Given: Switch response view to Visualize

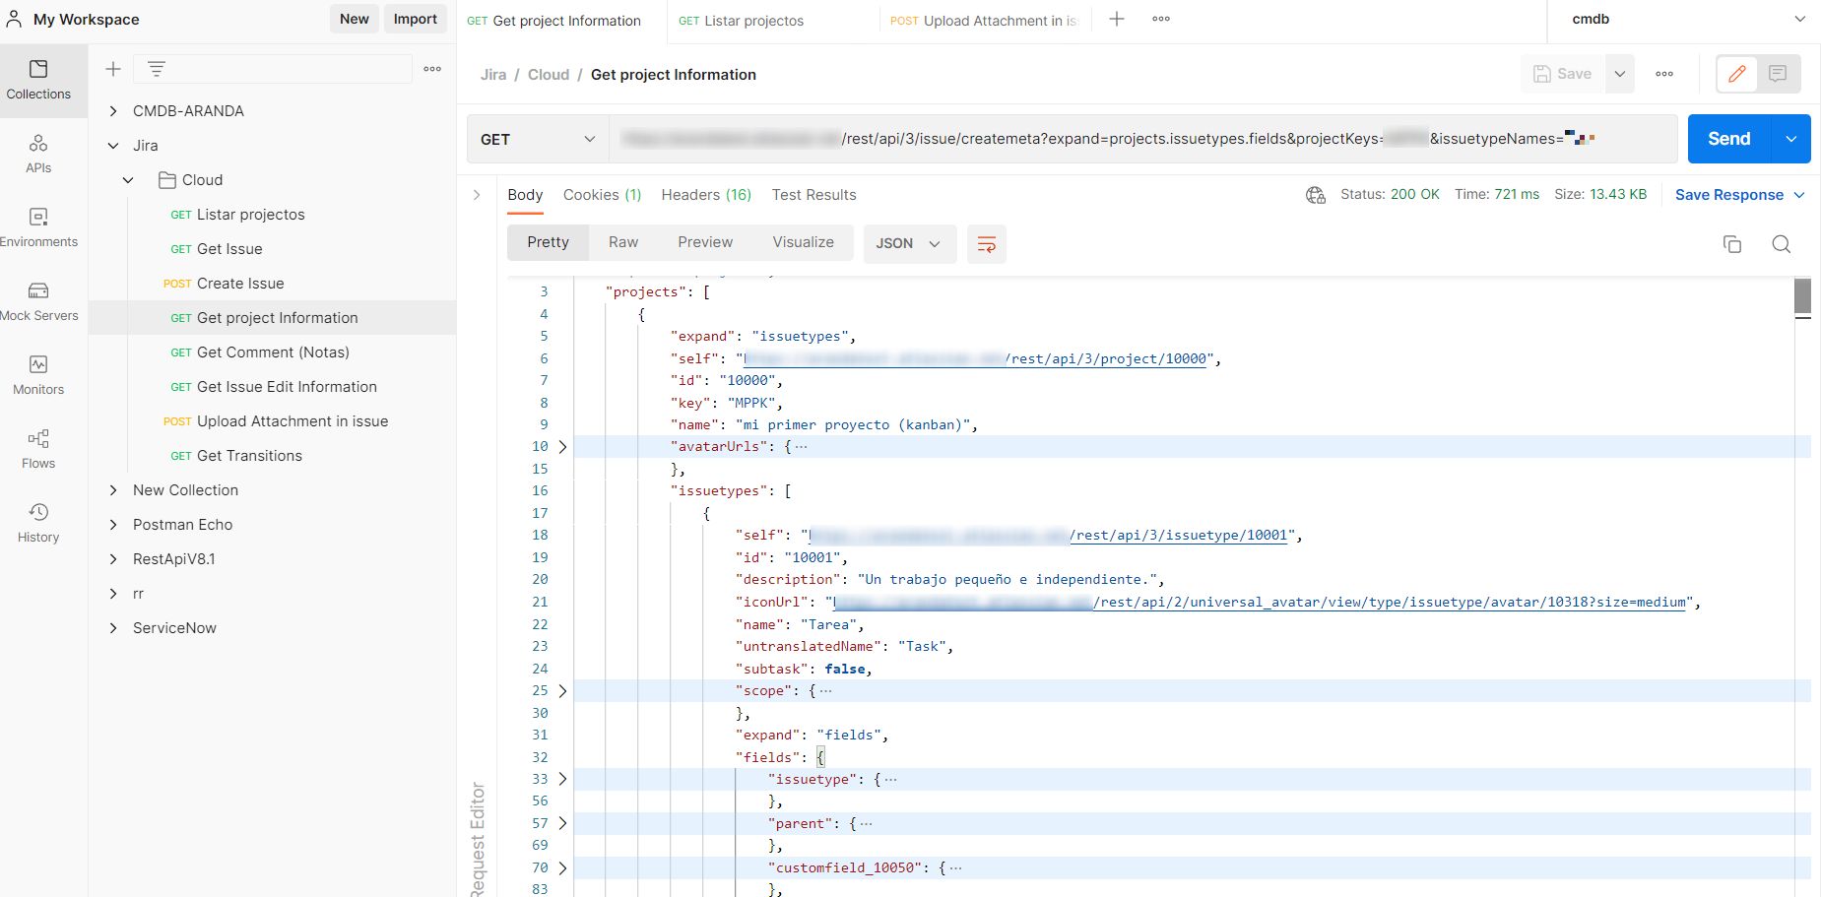Looking at the screenshot, I should point(803,242).
